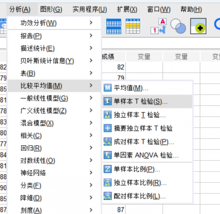Click the cell containing 82 under 成绩
The height and width of the screenshot is (214, 220).
[113, 67]
